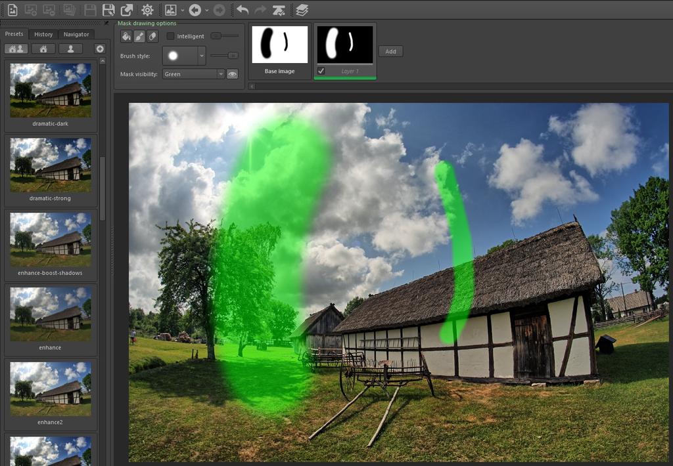Click the dramatic-dark label text
This screenshot has width=673, height=466.
tap(50, 123)
